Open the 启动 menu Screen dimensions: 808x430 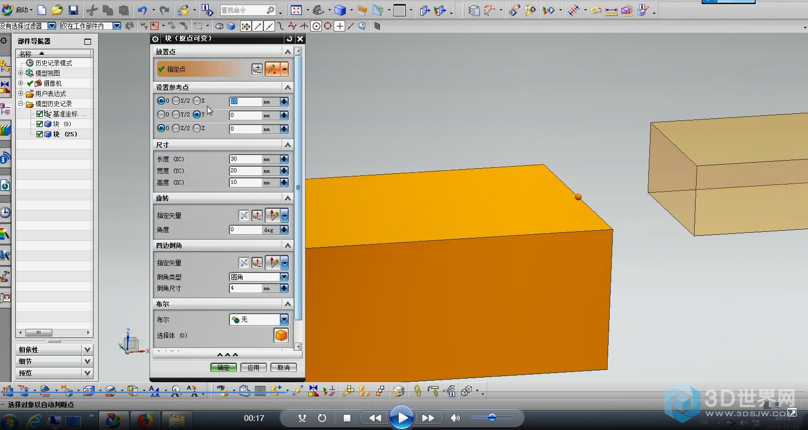click(17, 10)
